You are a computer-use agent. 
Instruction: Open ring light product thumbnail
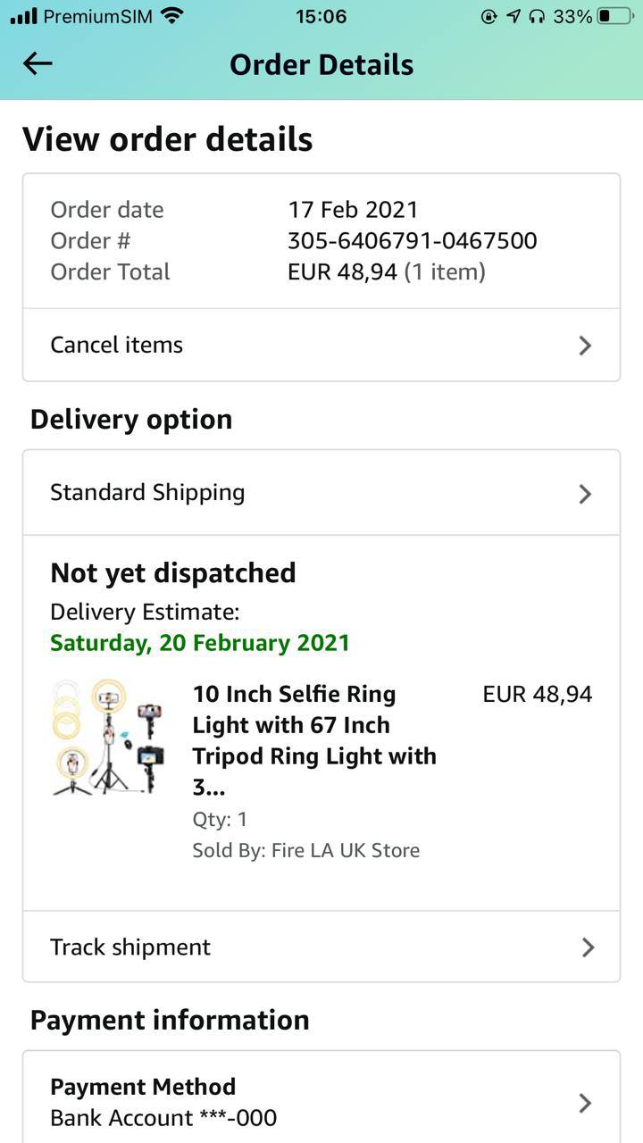(x=108, y=738)
